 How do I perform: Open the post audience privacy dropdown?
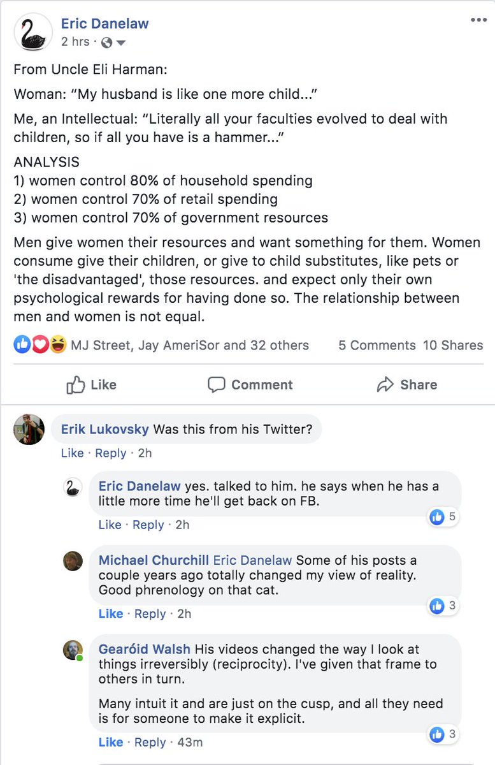[x=114, y=42]
